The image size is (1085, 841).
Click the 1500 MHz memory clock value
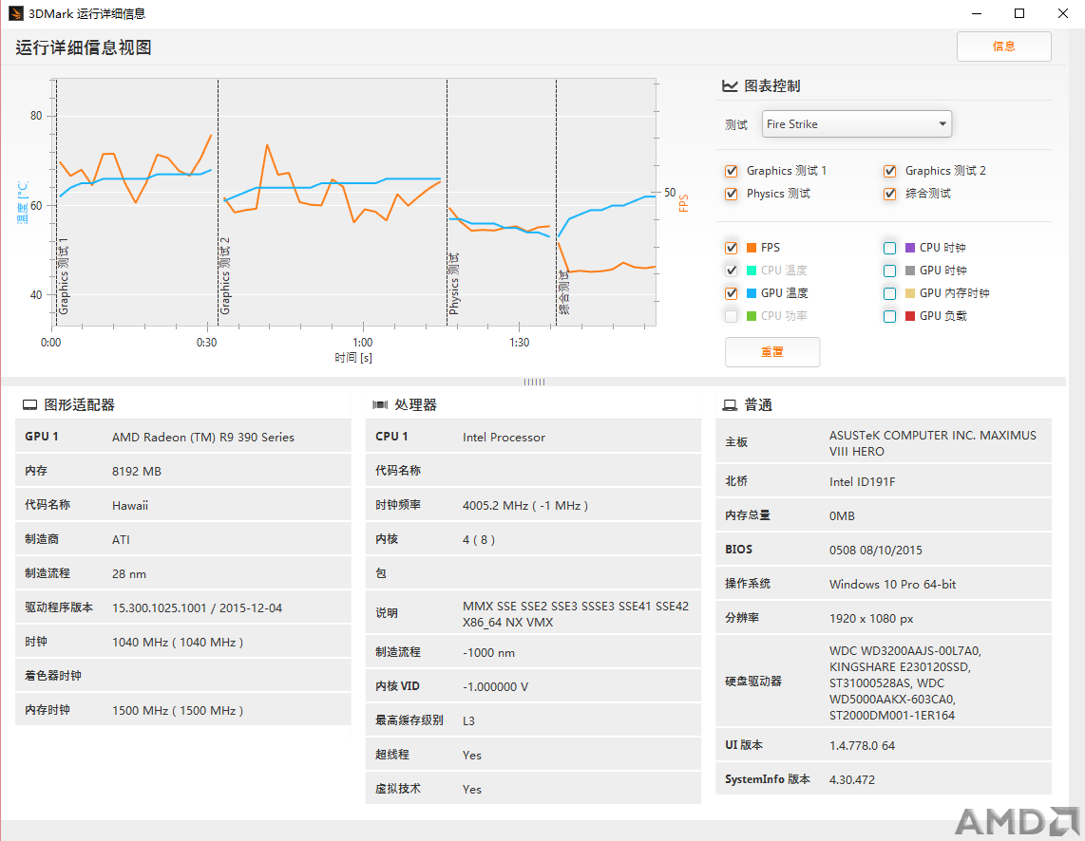178,711
